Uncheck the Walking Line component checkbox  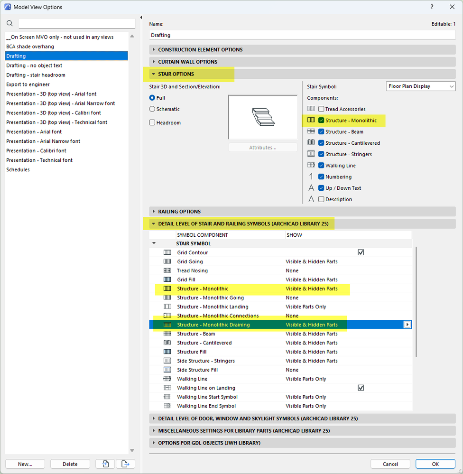coord(321,166)
